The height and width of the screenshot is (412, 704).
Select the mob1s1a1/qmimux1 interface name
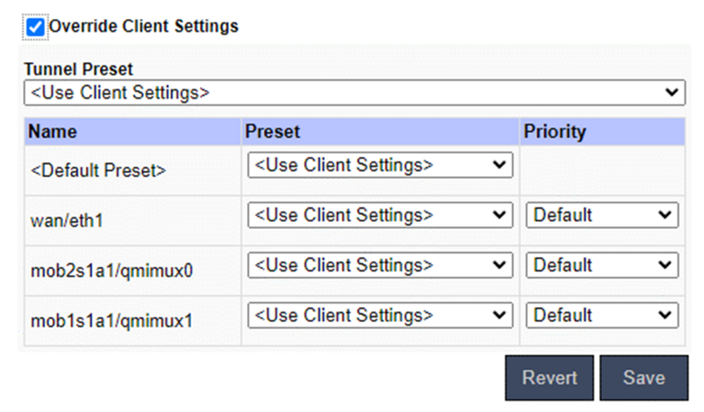point(111,321)
